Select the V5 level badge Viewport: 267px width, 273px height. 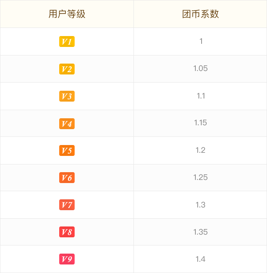[67, 150]
